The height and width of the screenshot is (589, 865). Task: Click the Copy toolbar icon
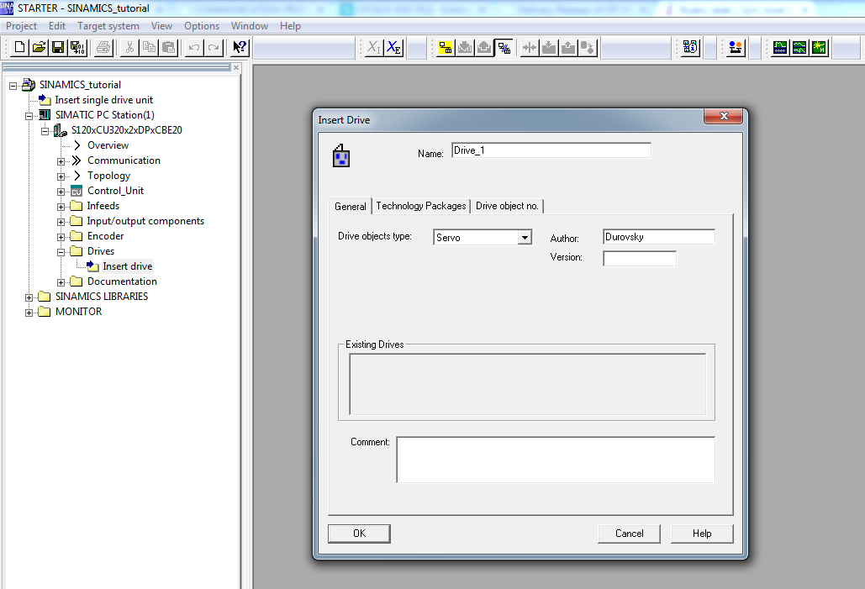pyautogui.click(x=149, y=47)
